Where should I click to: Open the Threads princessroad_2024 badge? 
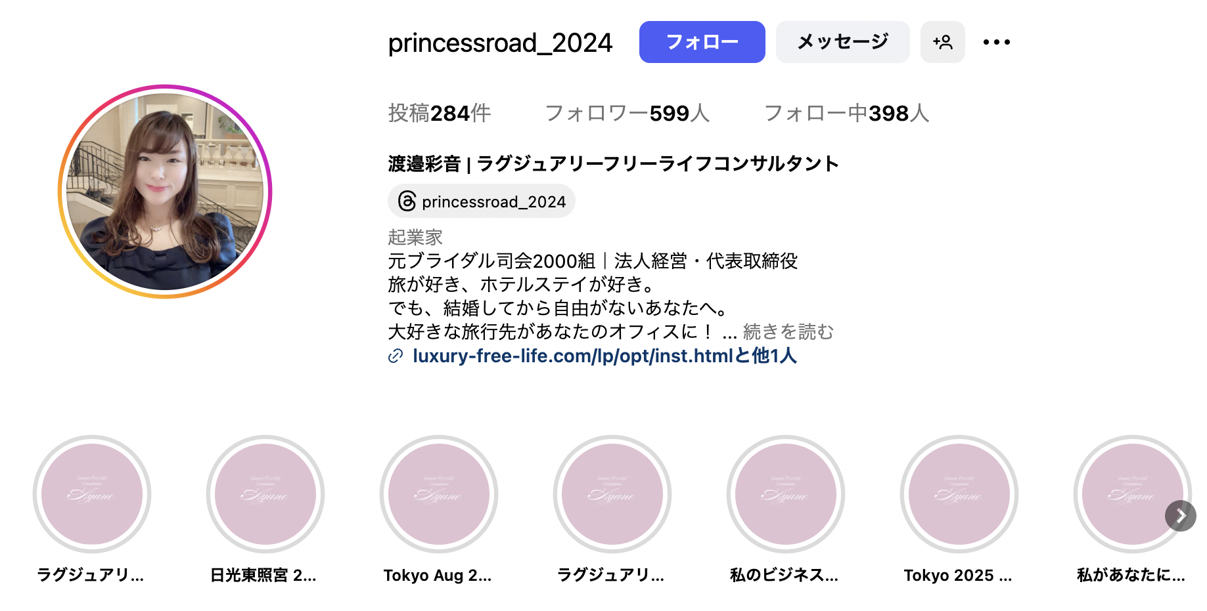[x=482, y=201]
